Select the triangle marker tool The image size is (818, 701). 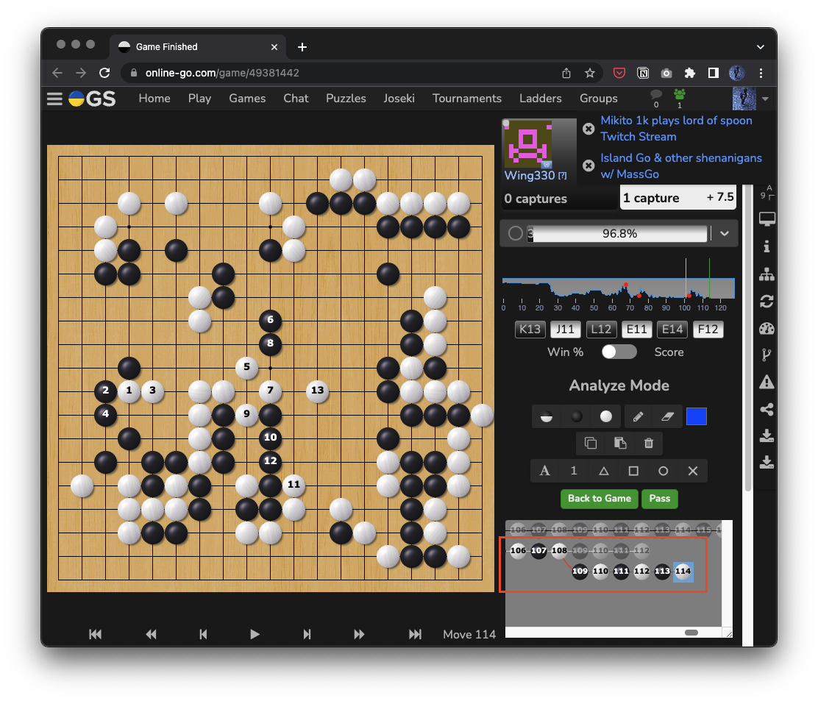603,471
